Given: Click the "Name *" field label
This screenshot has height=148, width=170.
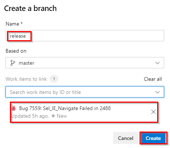Looking at the screenshot, I should coord(14,24).
